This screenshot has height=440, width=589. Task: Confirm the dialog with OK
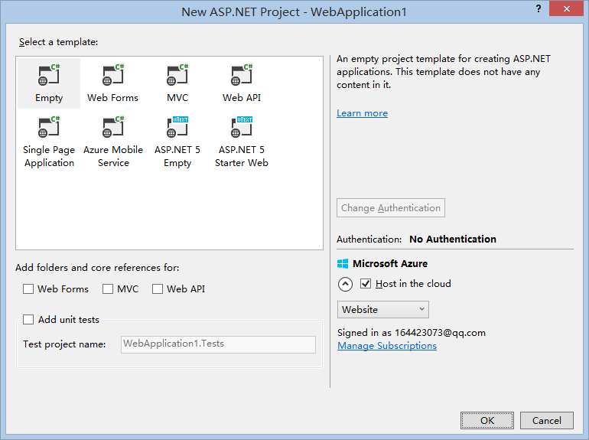(487, 420)
